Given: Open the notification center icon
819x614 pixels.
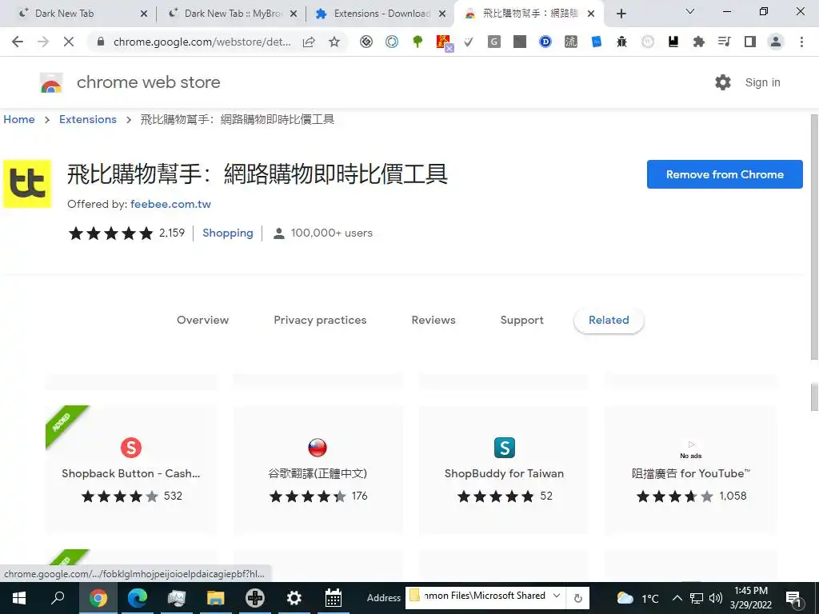Looking at the screenshot, I should coord(794,599).
